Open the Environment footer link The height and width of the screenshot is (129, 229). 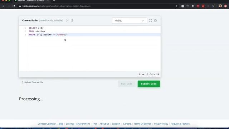(x=83, y=124)
